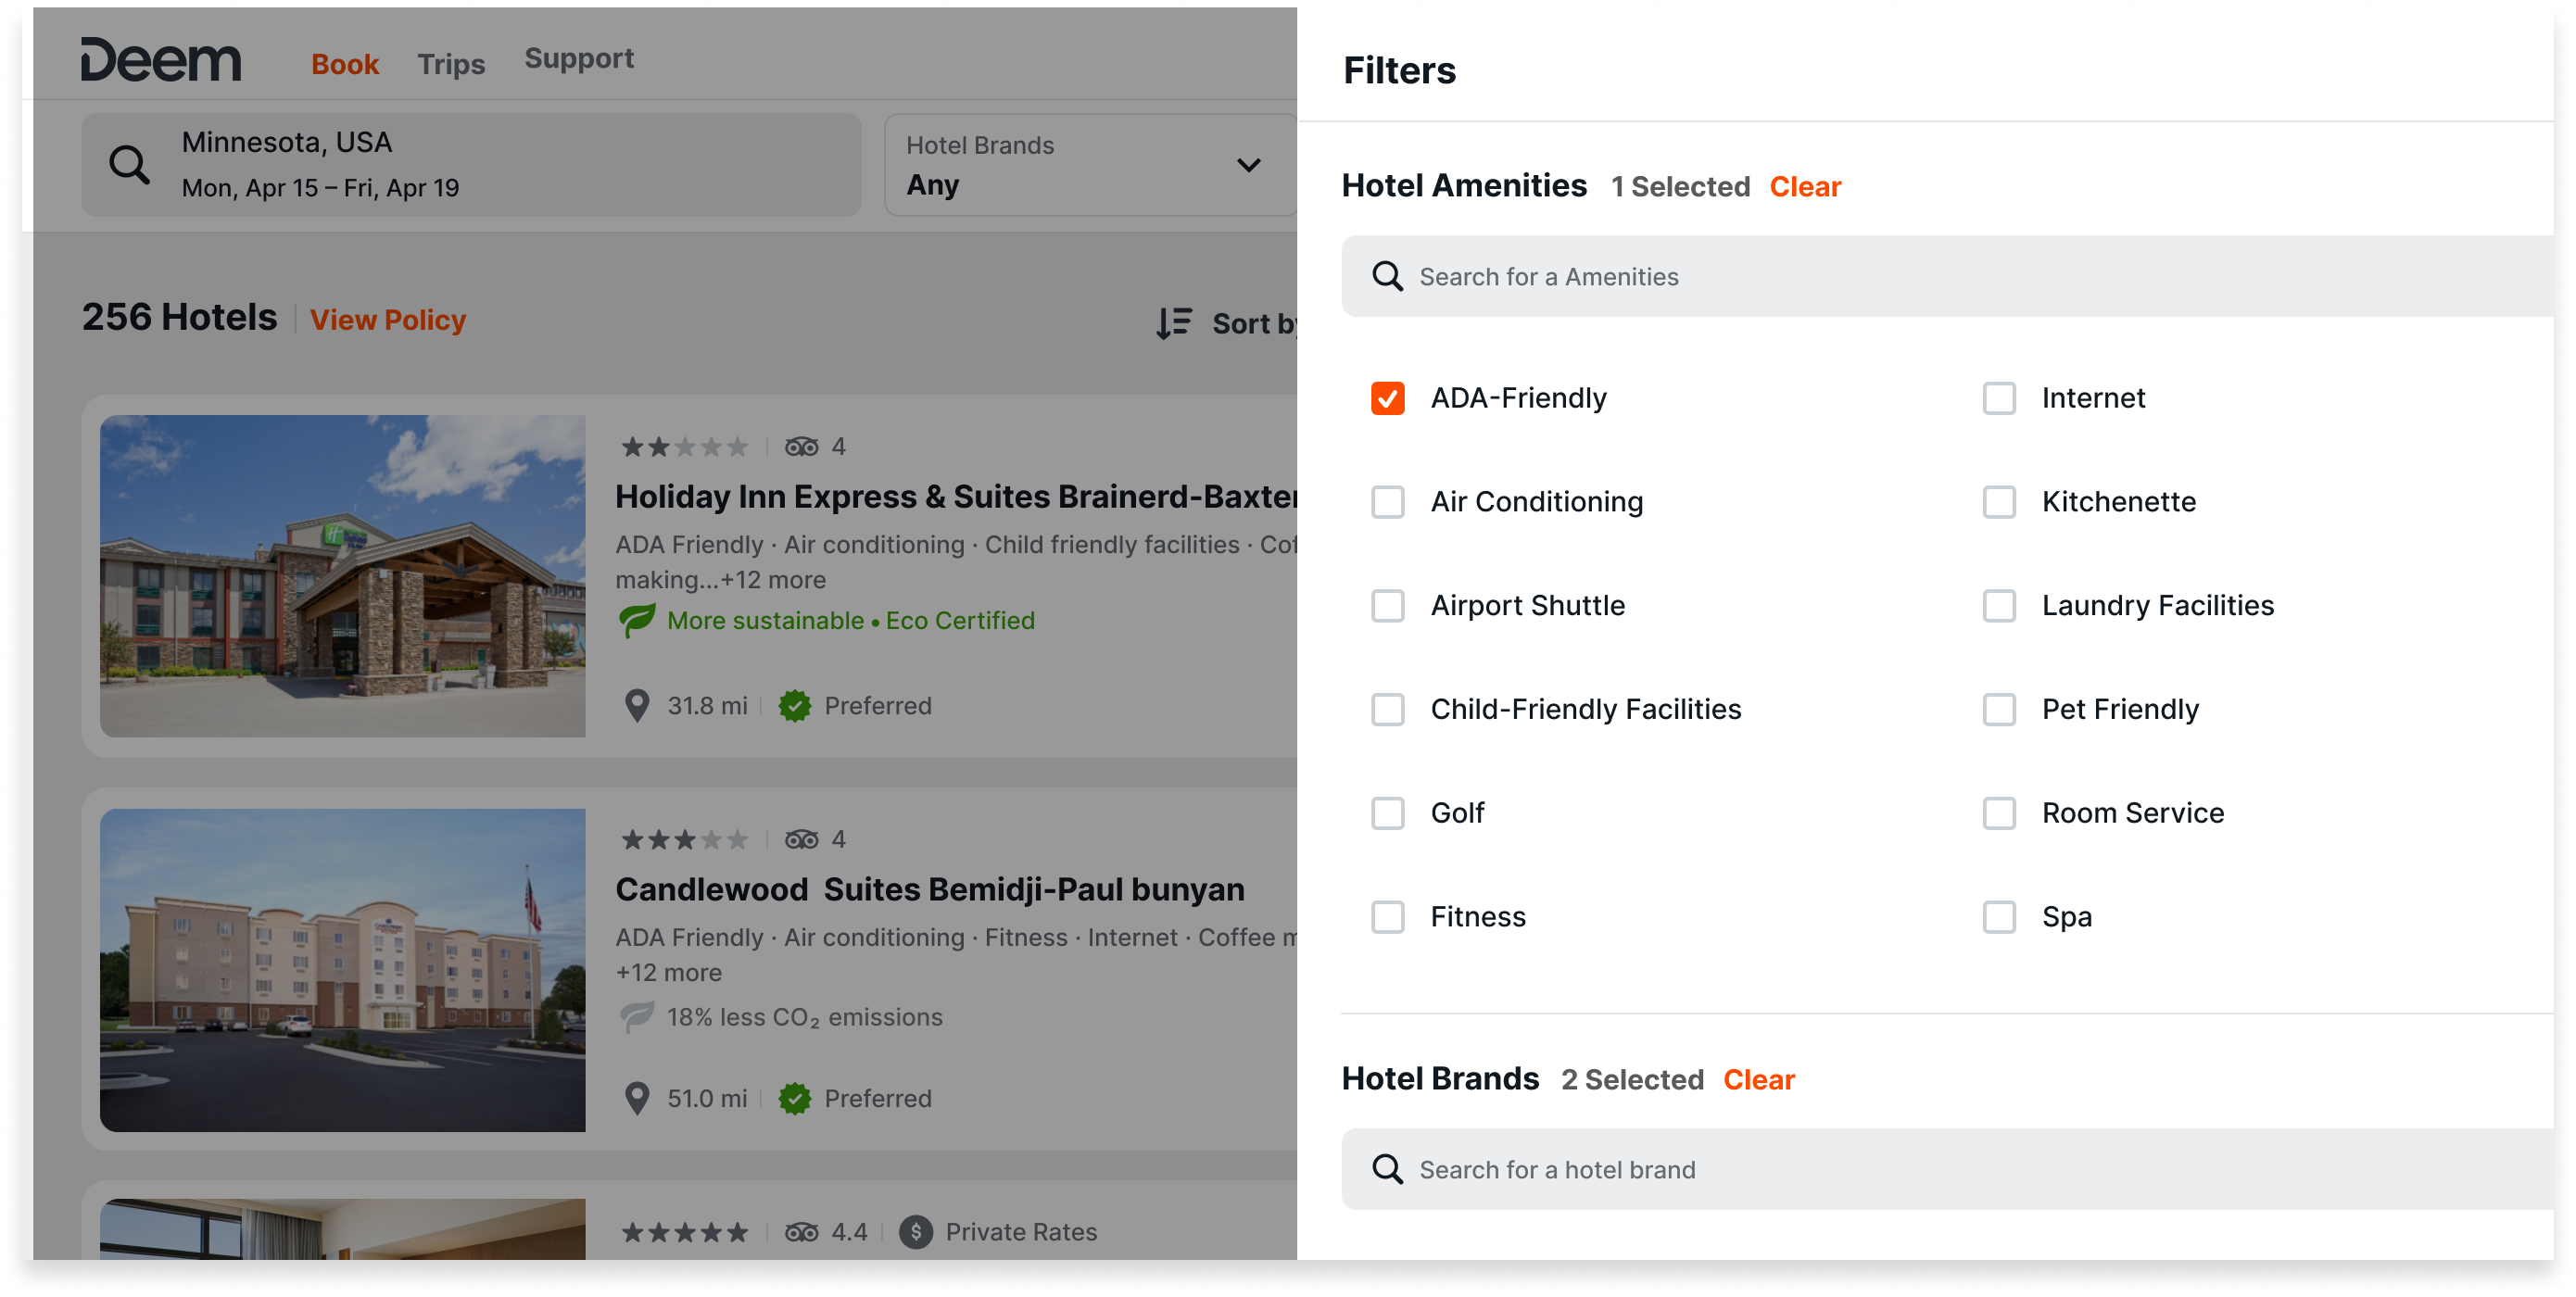Click the Private Rates dollar icon
Screen dimensions: 2576x1297
coord(915,1232)
